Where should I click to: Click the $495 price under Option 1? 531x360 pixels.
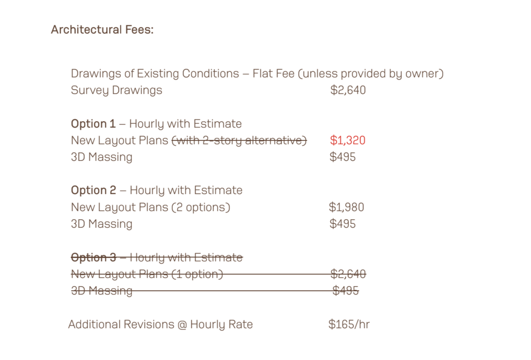pyautogui.click(x=342, y=157)
